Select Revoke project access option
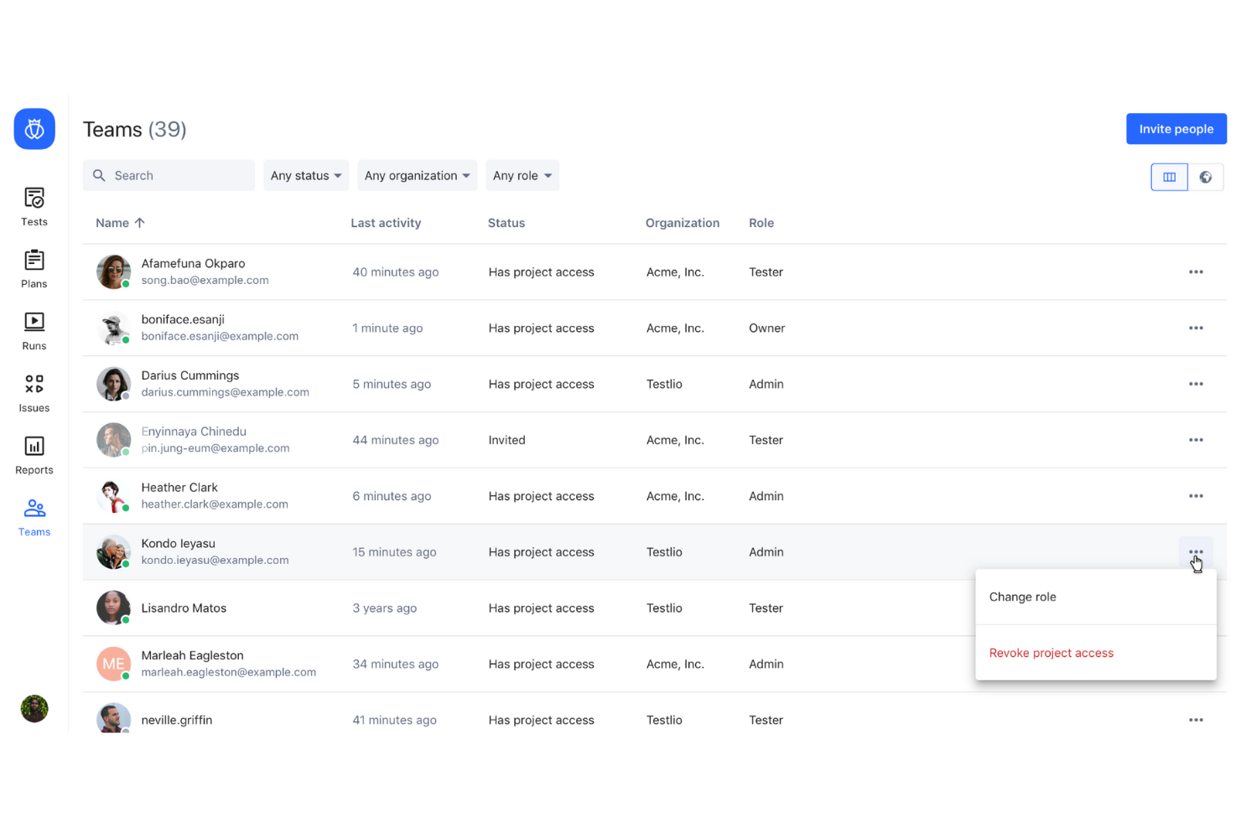This screenshot has width=1241, height=827. click(x=1051, y=653)
